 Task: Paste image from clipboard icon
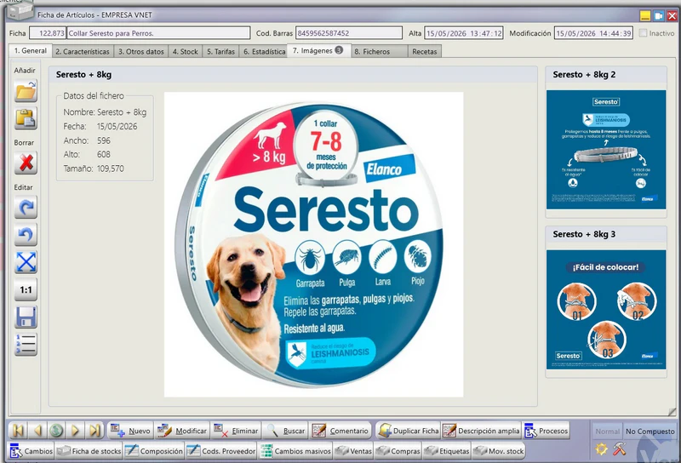tap(26, 118)
